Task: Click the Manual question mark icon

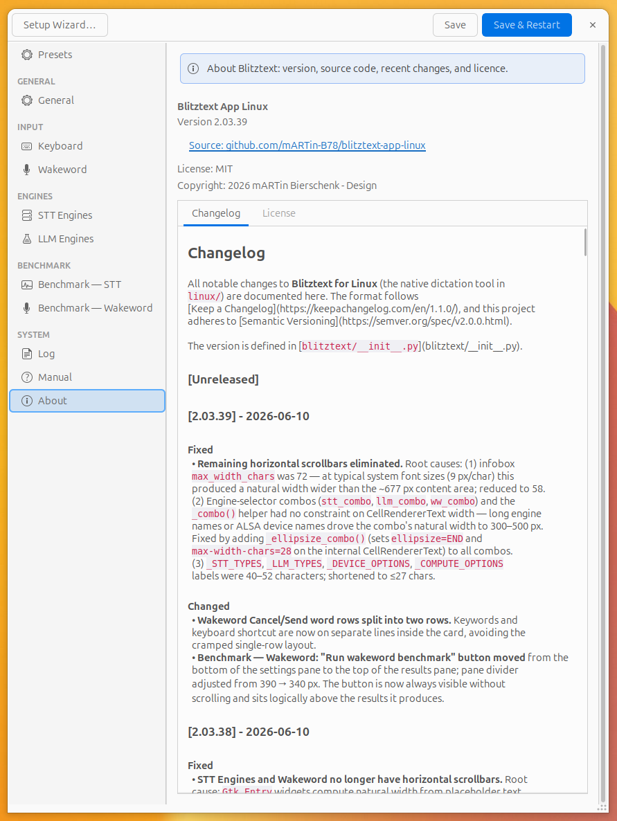Action: click(x=27, y=377)
